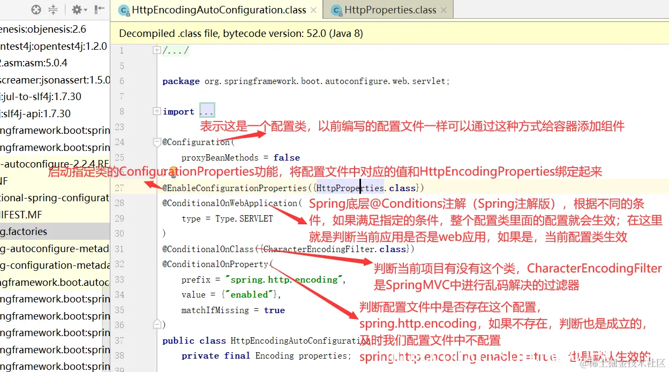The height and width of the screenshot is (372, 669).
Task: Click @ConditionalOnProperty annotation on line 32
Action: (215, 264)
